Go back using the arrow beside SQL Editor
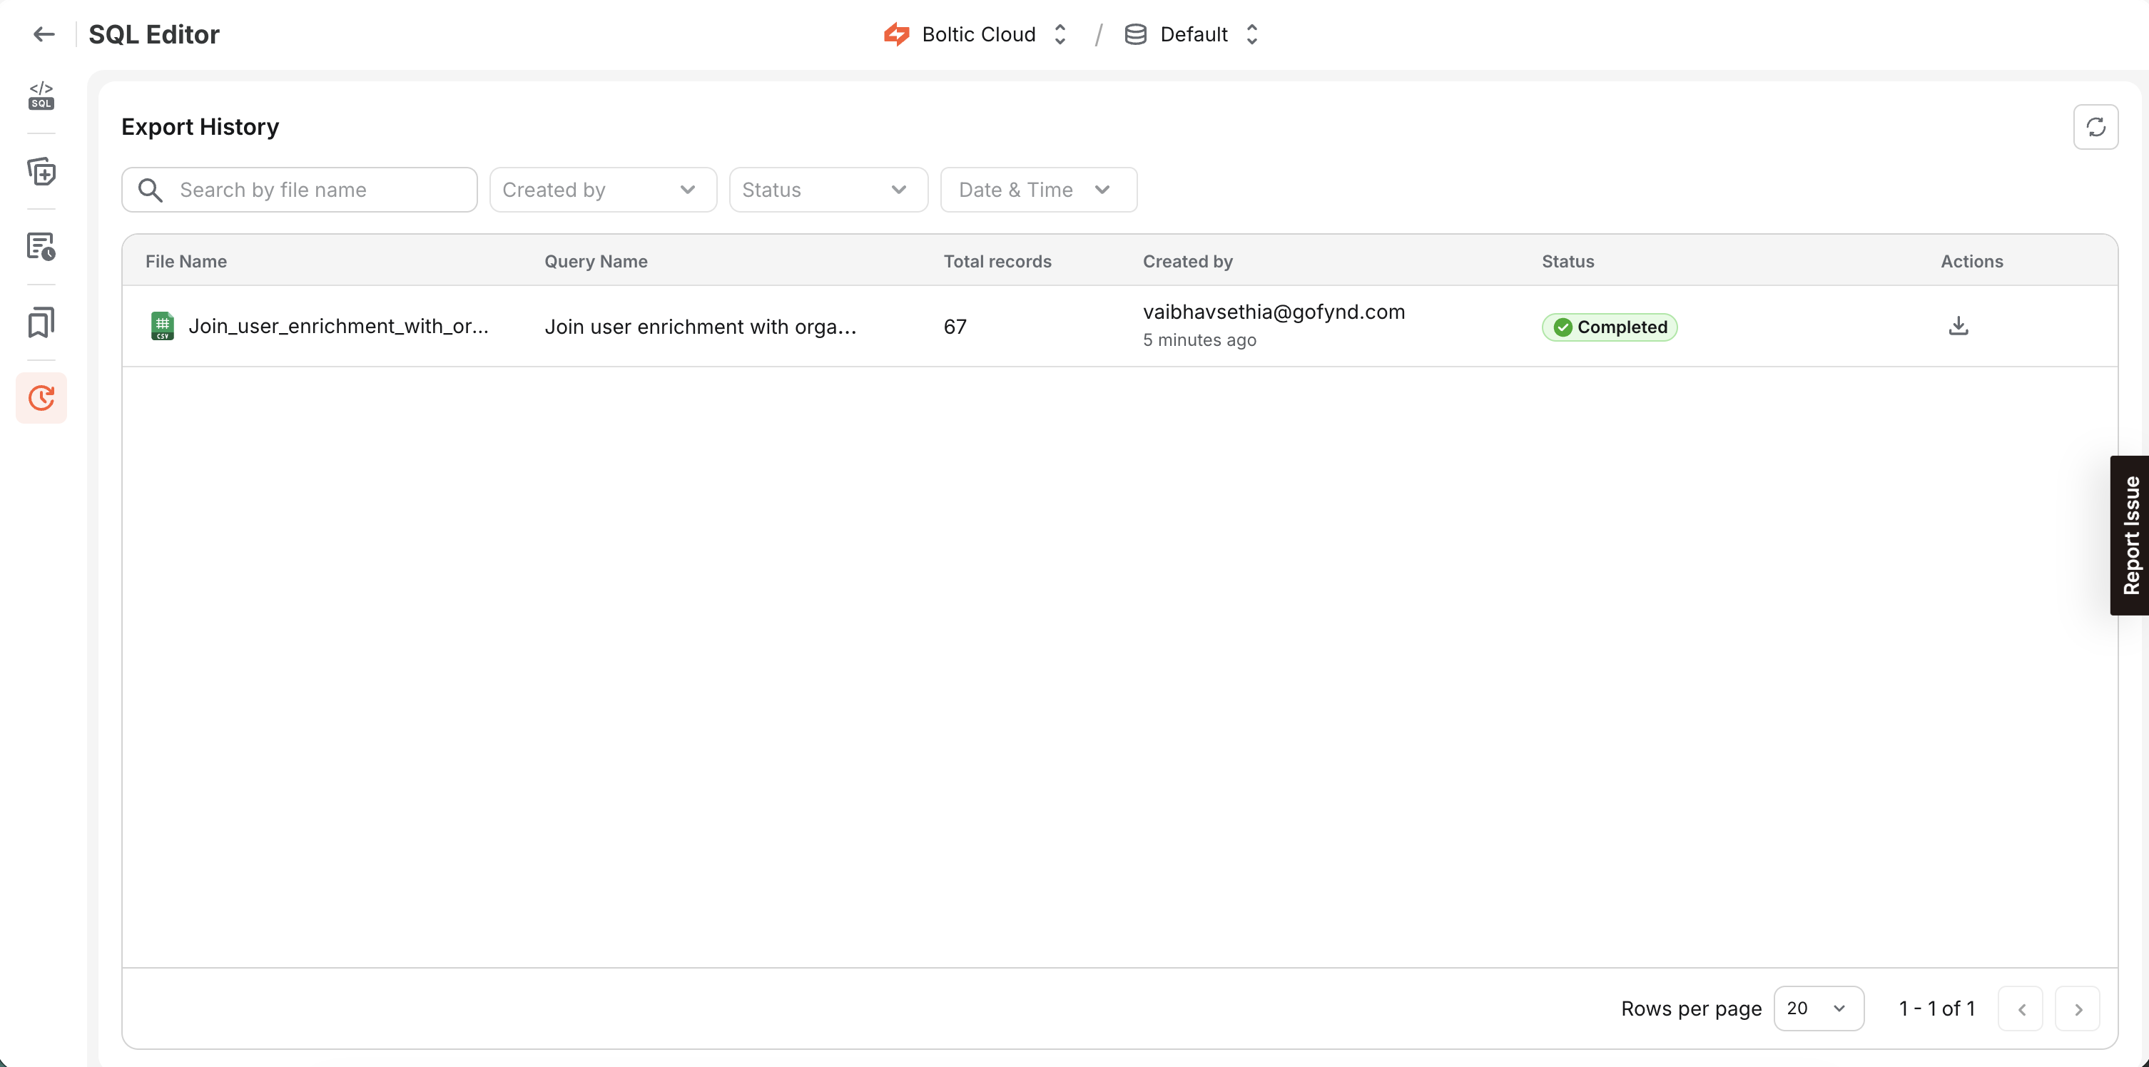The image size is (2149, 1067). 44,34
